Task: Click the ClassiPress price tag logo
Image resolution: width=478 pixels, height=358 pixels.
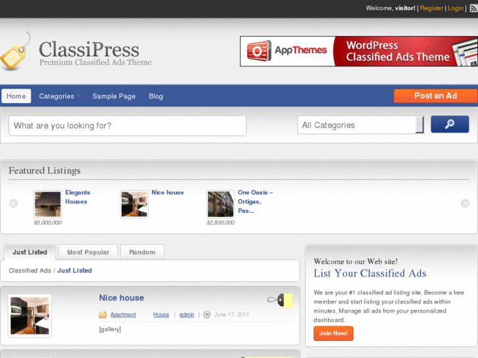Action: 16,51
